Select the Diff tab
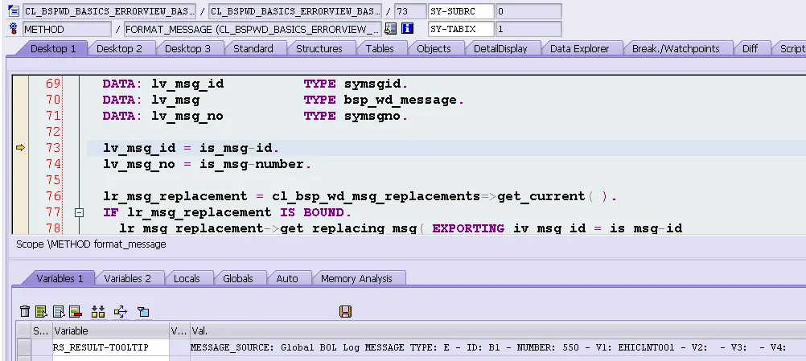The width and height of the screenshot is (806, 361). pyautogui.click(x=750, y=49)
